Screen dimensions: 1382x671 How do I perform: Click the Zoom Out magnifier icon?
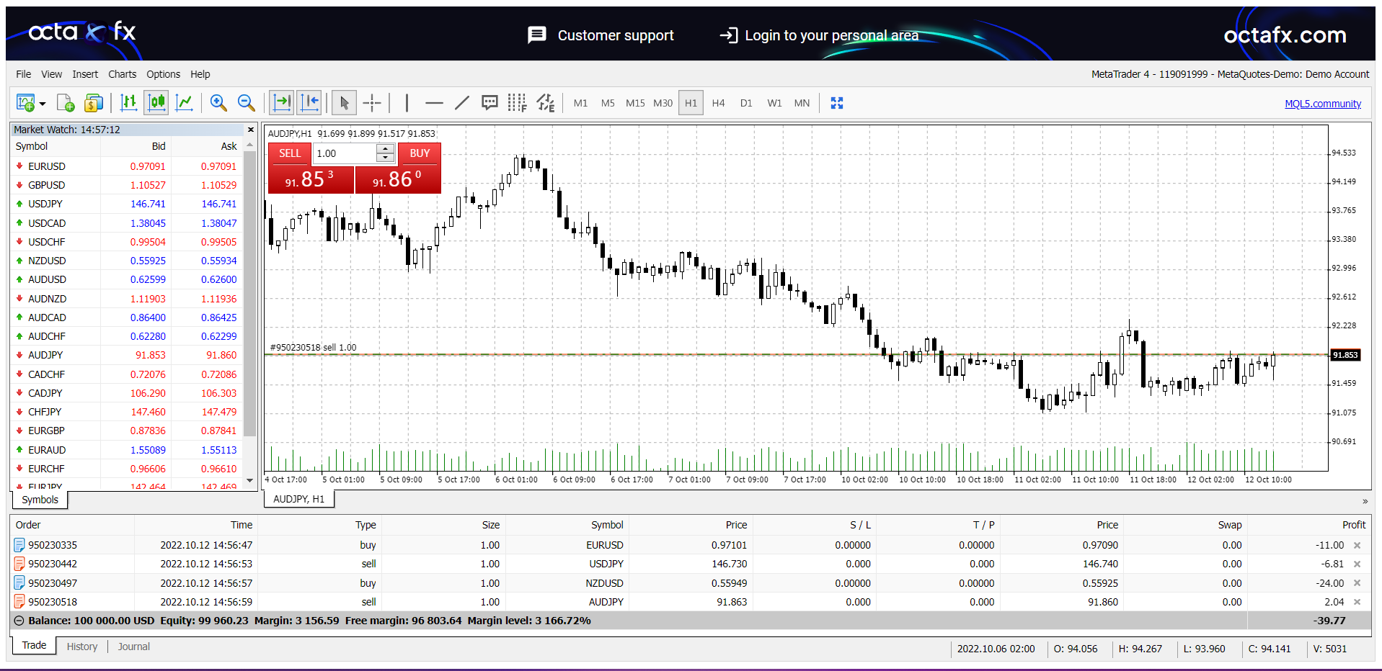coord(247,103)
